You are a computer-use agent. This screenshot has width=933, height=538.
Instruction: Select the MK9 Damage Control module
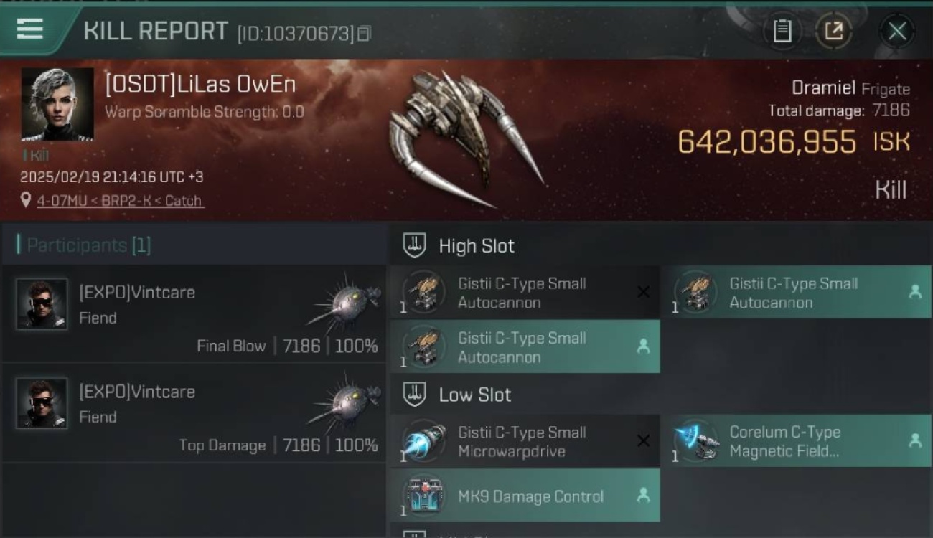pos(525,496)
